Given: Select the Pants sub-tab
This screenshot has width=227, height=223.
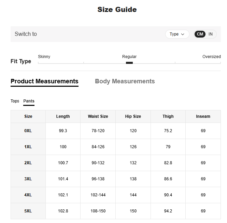Looking at the screenshot, I should [x=29, y=101].
